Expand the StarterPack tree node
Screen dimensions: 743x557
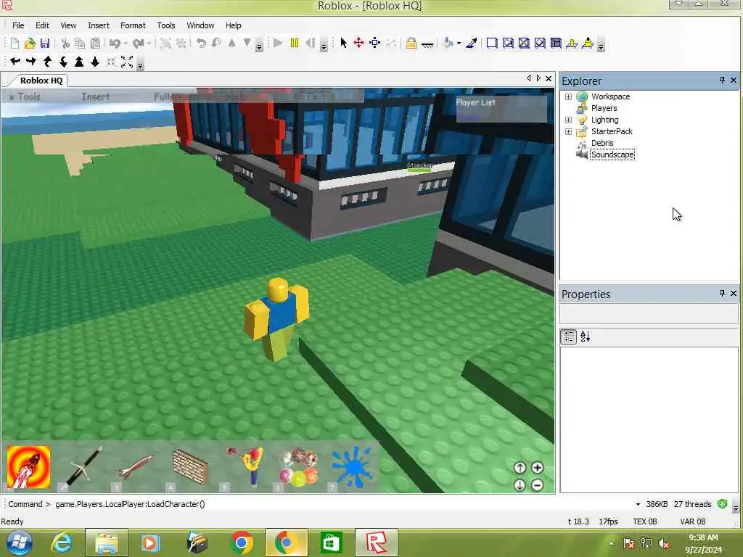[x=568, y=132]
